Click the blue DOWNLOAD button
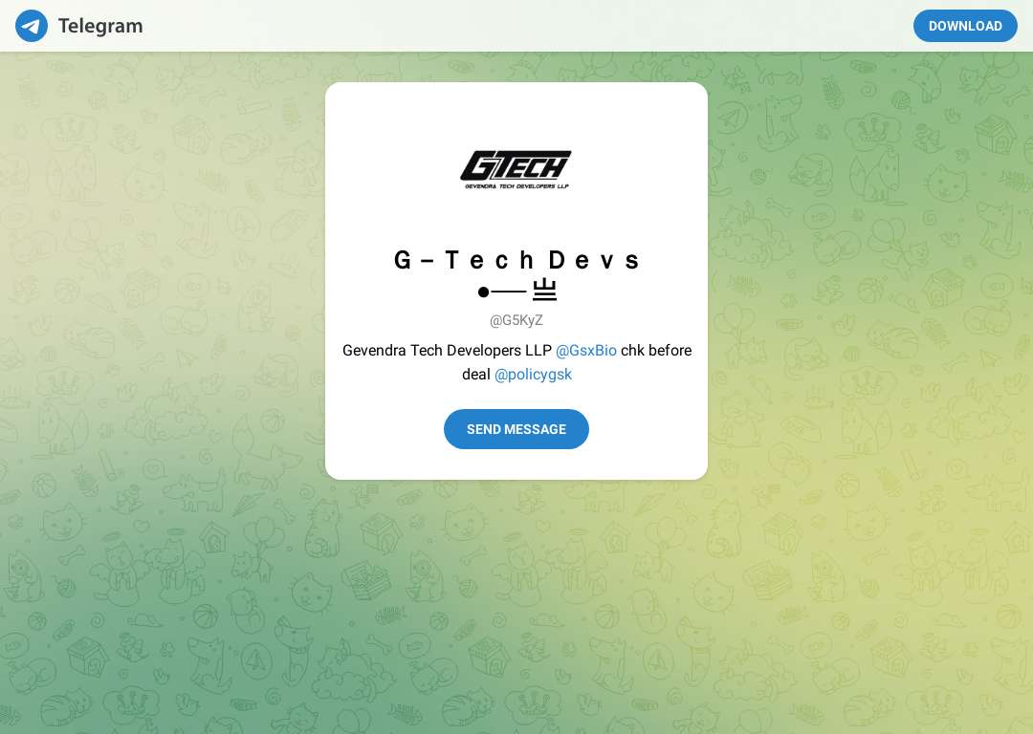This screenshot has height=734, width=1033. [x=965, y=26]
